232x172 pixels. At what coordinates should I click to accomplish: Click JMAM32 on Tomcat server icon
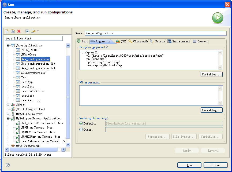(x=18, y=132)
